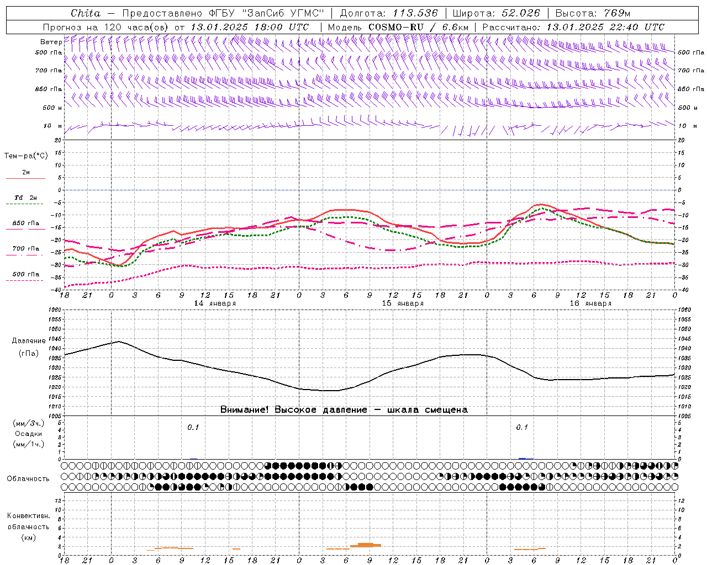Click the blue precipitation bar on 16 января

pyautogui.click(x=523, y=458)
